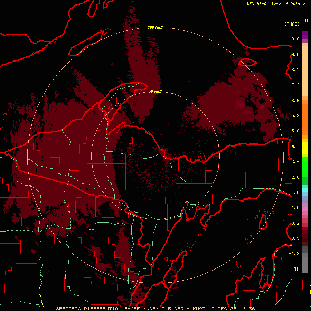Click the 9.8 value on the color scale
Viewport: 311px width, 311px height.
[x=295, y=39]
